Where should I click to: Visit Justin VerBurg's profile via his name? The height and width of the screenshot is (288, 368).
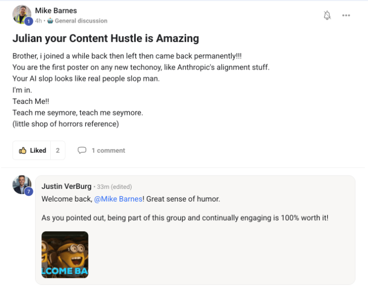(x=66, y=186)
